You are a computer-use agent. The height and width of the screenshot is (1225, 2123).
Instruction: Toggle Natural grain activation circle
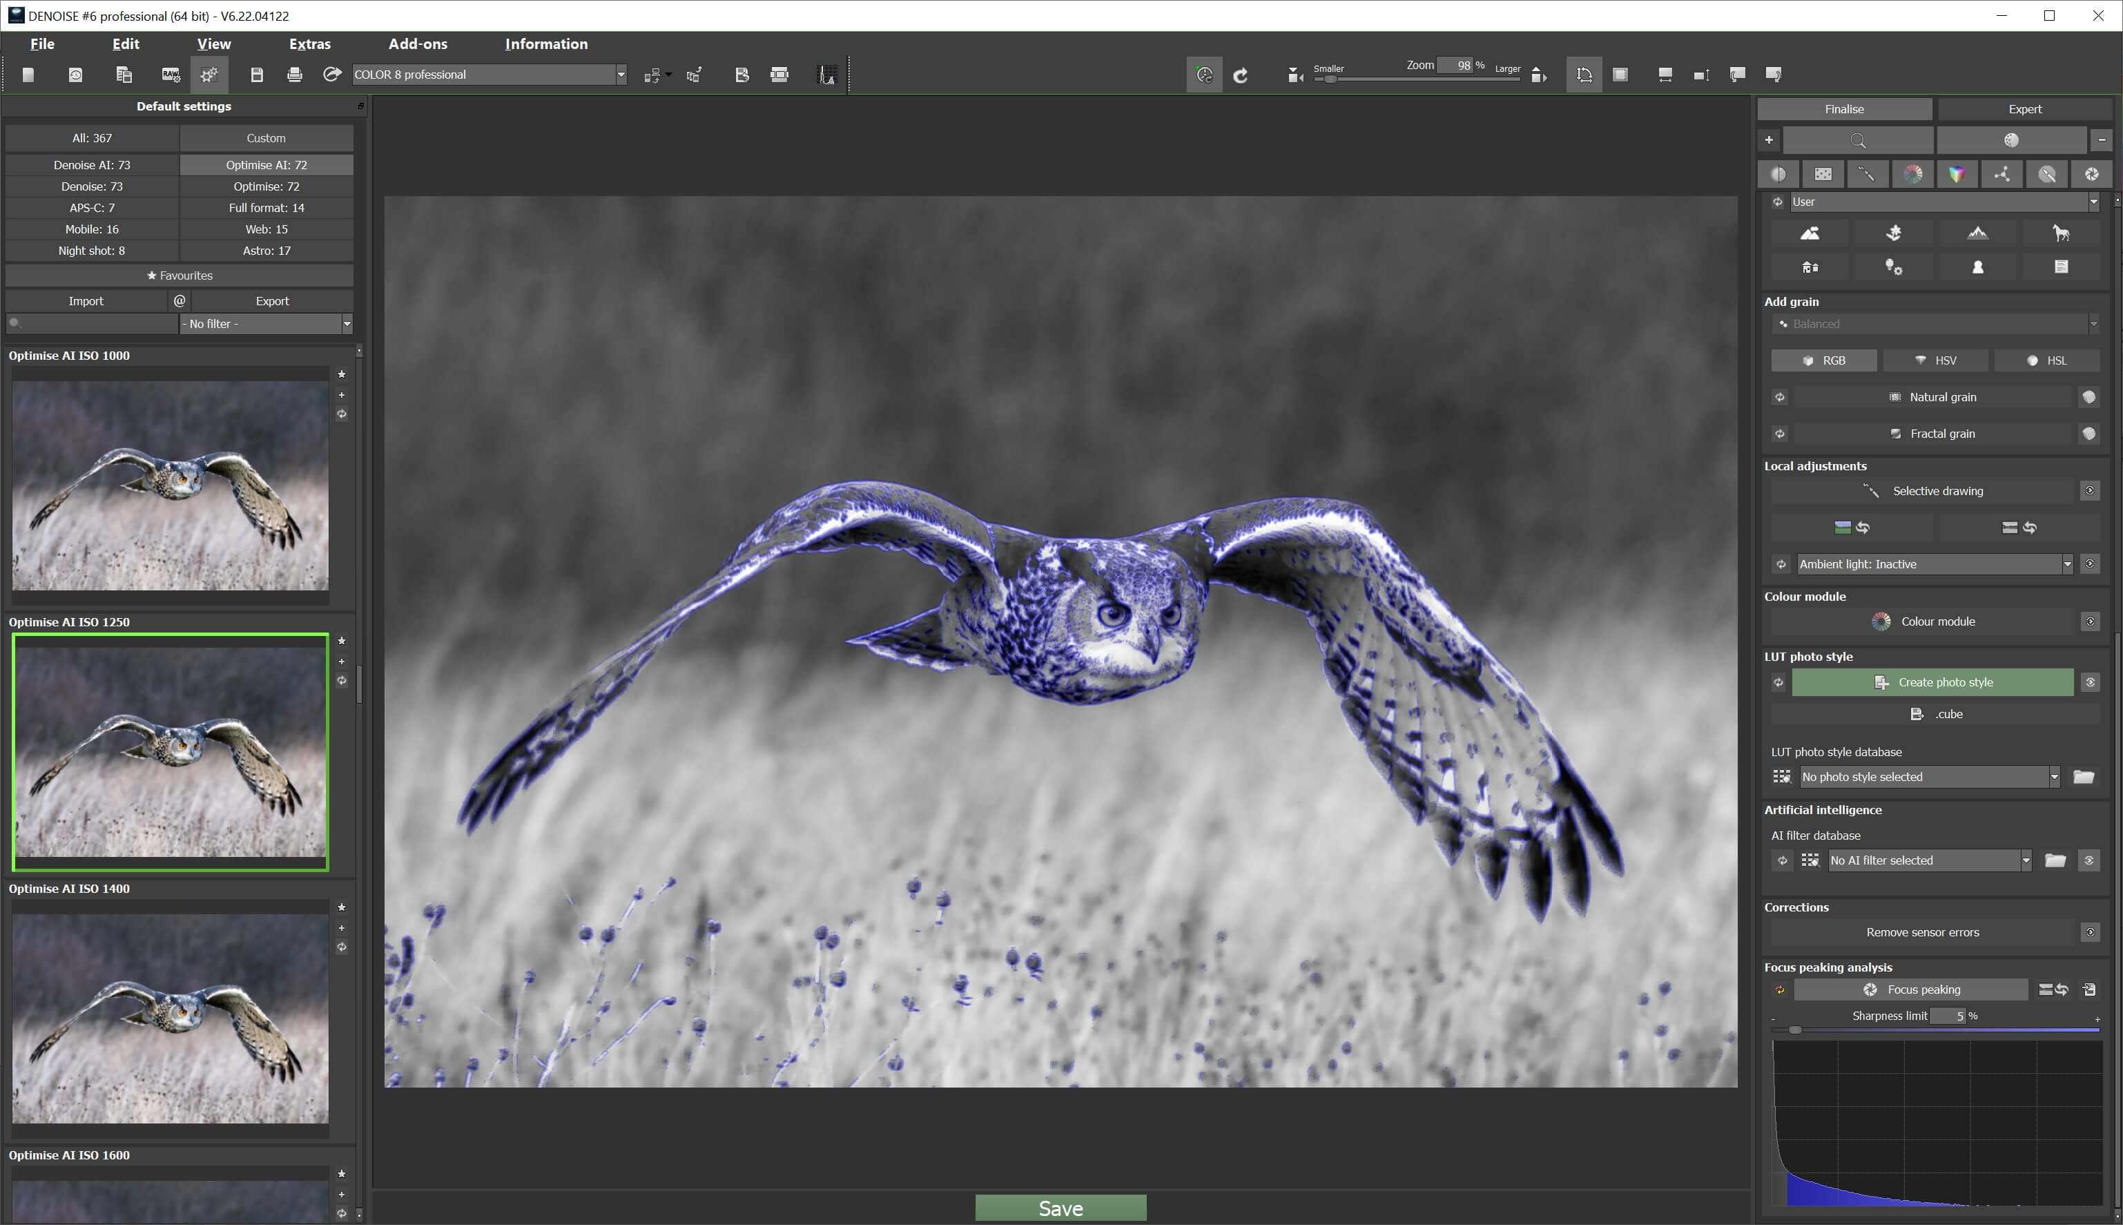(x=2088, y=397)
